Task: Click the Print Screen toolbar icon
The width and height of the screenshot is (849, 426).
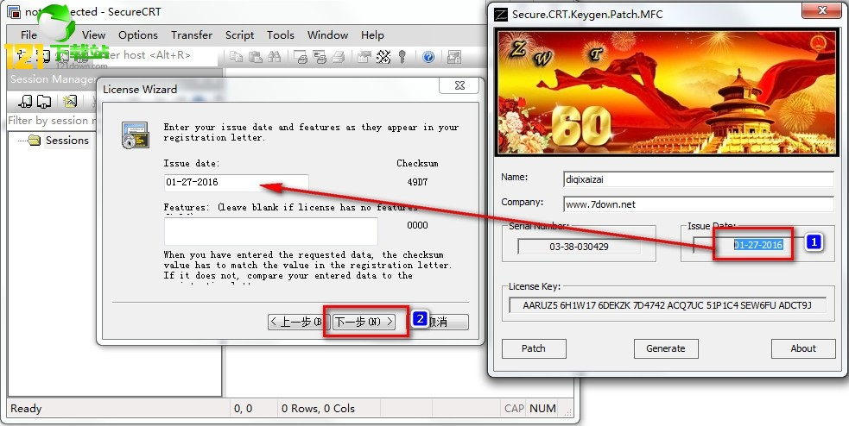Action: click(x=300, y=56)
